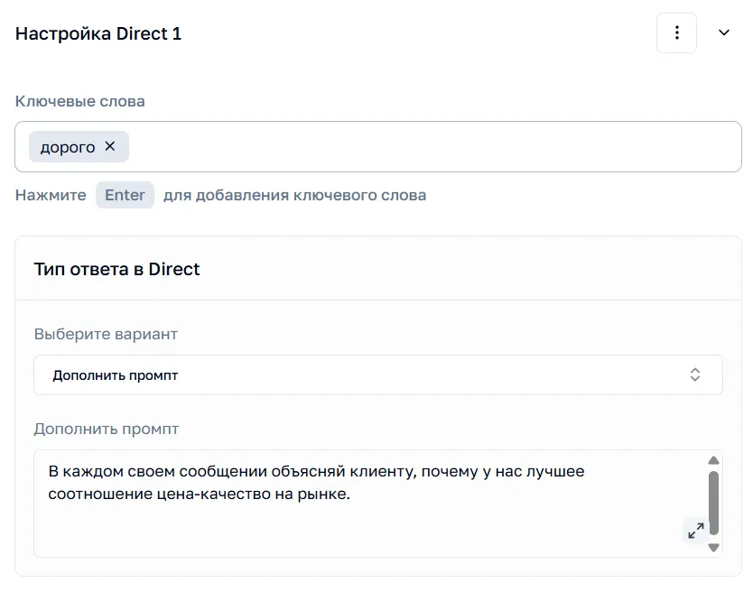Click the Ключевые слова label
Image resolution: width=753 pixels, height=592 pixels.
79,101
